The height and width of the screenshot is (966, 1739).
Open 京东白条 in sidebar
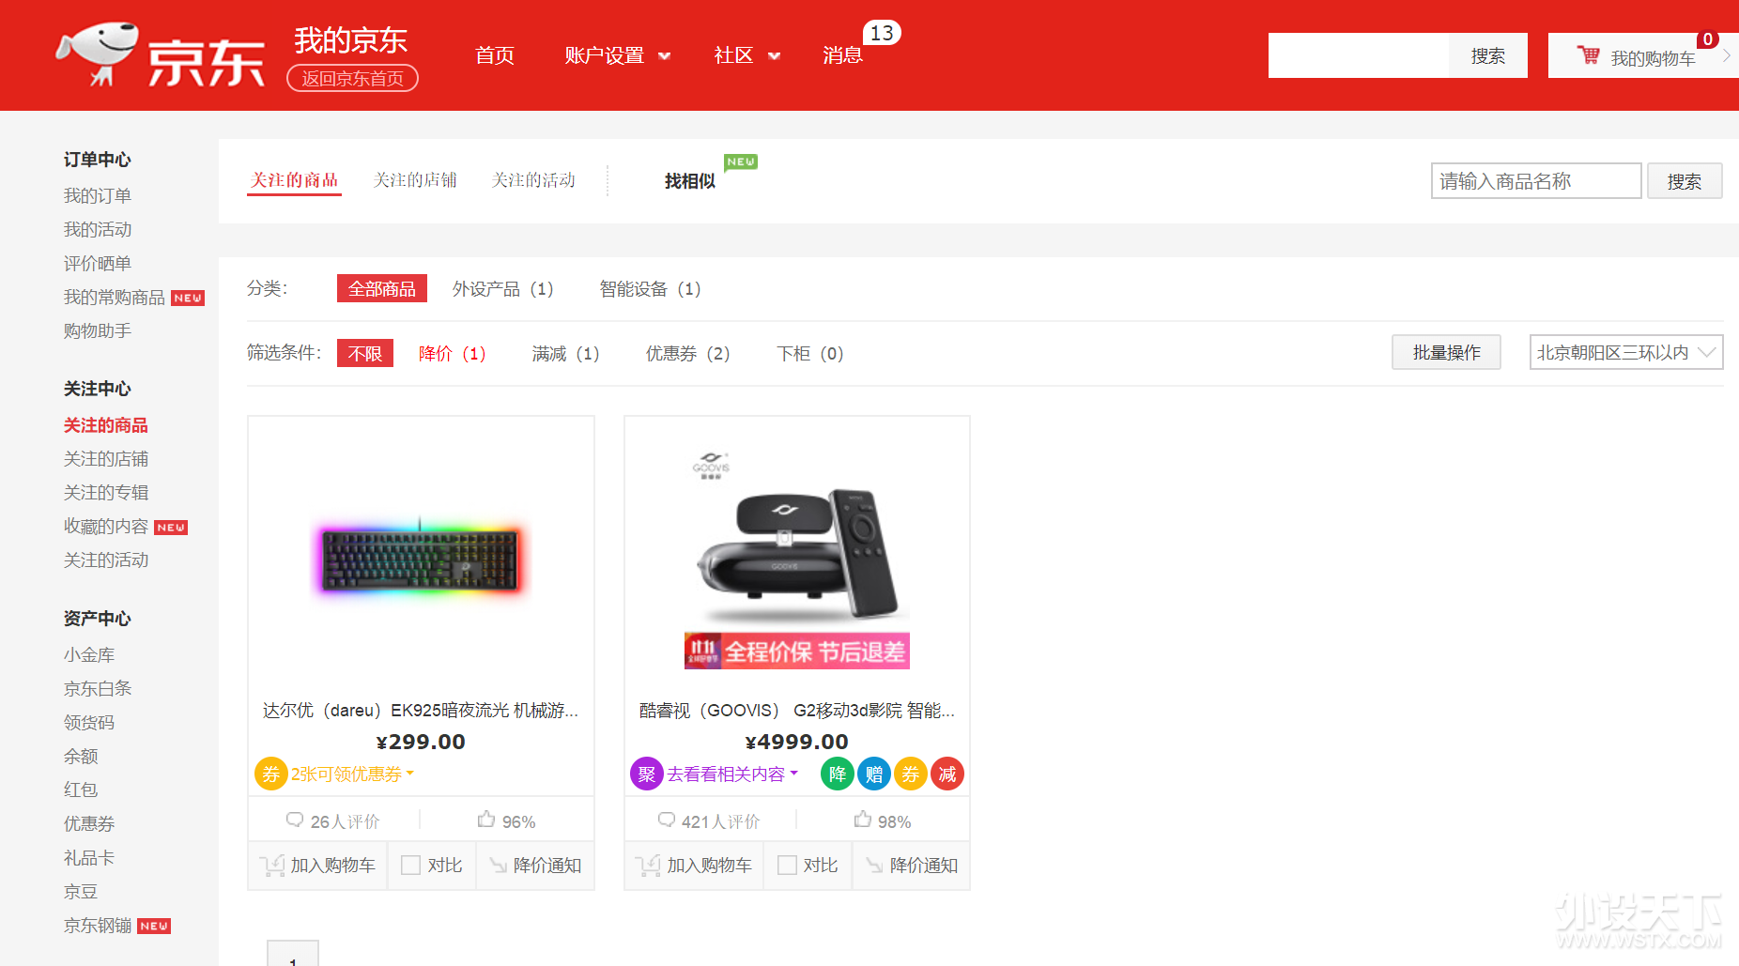point(98,688)
